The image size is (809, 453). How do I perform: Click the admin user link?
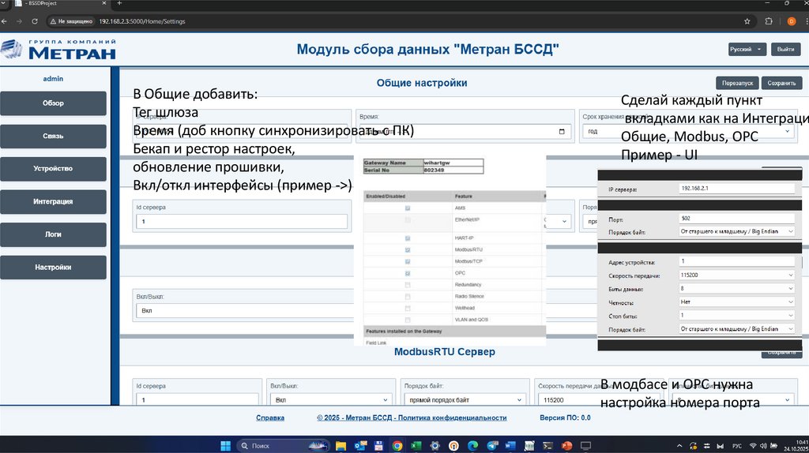[53, 79]
